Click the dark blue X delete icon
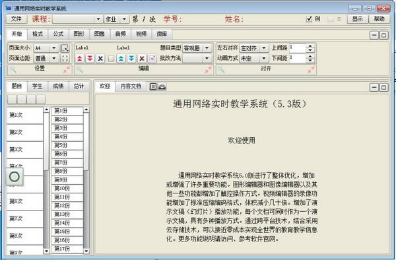 tap(100, 59)
